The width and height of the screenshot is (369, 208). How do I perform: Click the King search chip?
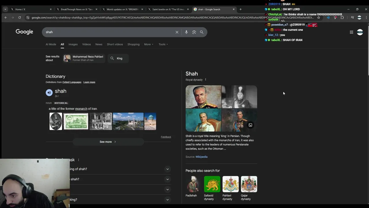pyautogui.click(x=118, y=58)
